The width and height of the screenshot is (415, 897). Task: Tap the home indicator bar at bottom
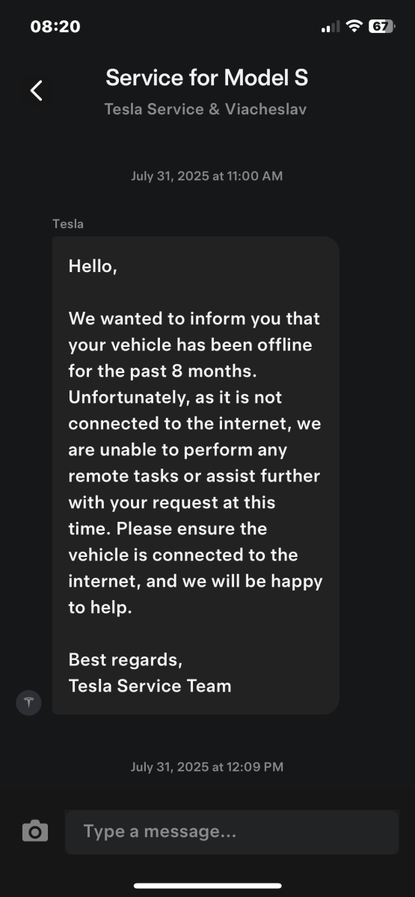[208, 886]
